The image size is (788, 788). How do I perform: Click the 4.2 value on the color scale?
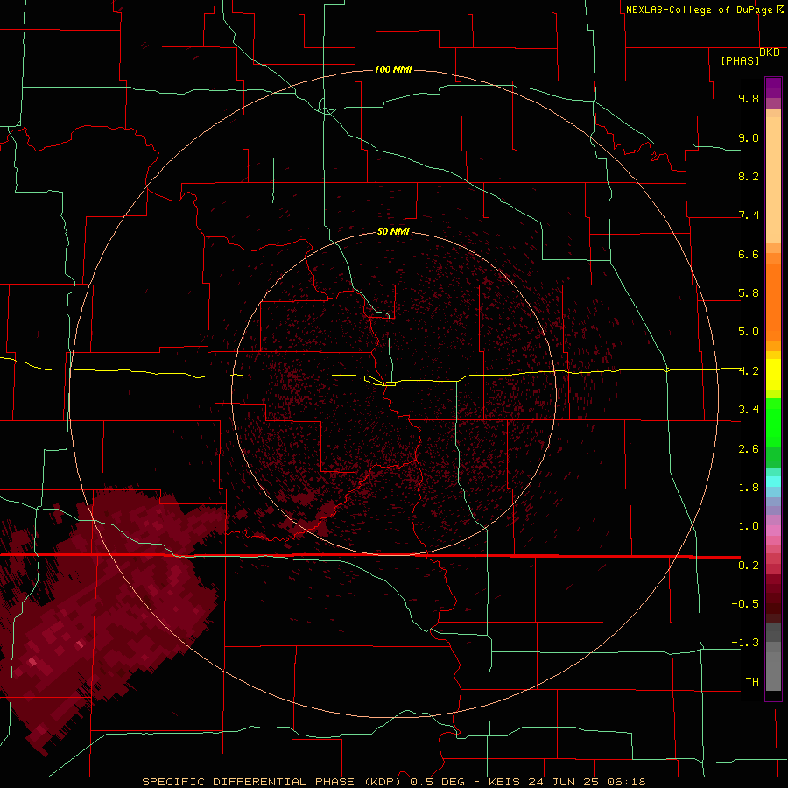[x=749, y=371]
